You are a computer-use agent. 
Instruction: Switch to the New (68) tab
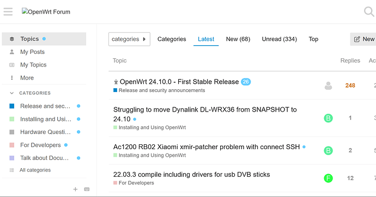(238, 39)
